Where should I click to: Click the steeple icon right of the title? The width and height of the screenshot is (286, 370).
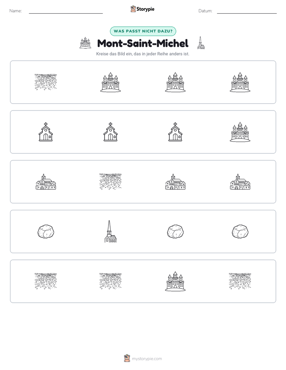point(201,43)
